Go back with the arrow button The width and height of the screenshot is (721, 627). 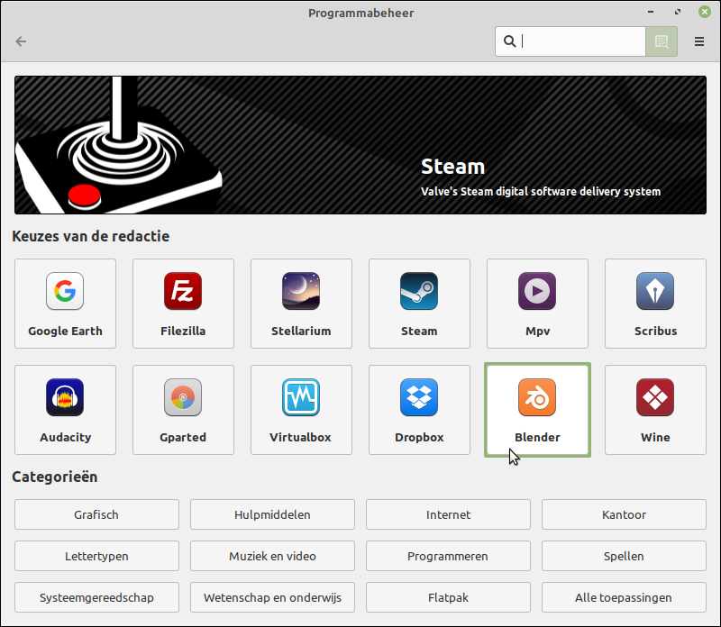point(22,41)
